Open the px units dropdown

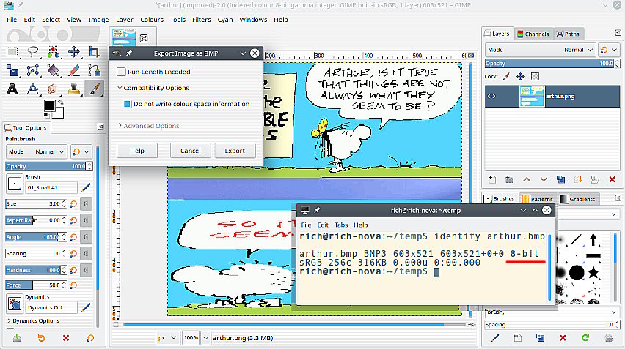[x=167, y=338]
